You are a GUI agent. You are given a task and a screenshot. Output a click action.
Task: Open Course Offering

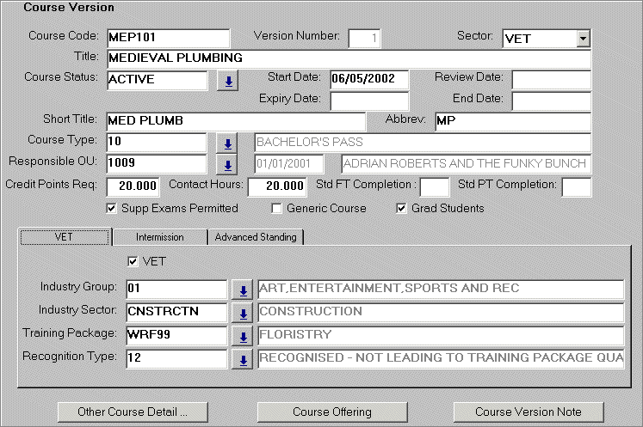click(332, 412)
